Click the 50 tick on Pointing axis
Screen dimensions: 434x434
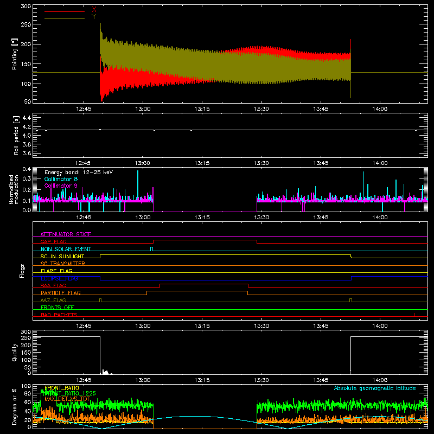(x=28, y=101)
